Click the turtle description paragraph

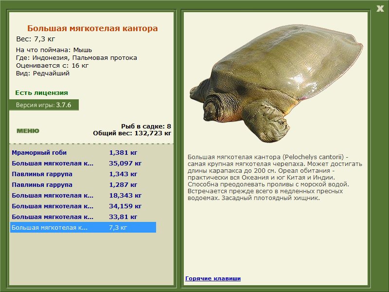(x=275, y=178)
